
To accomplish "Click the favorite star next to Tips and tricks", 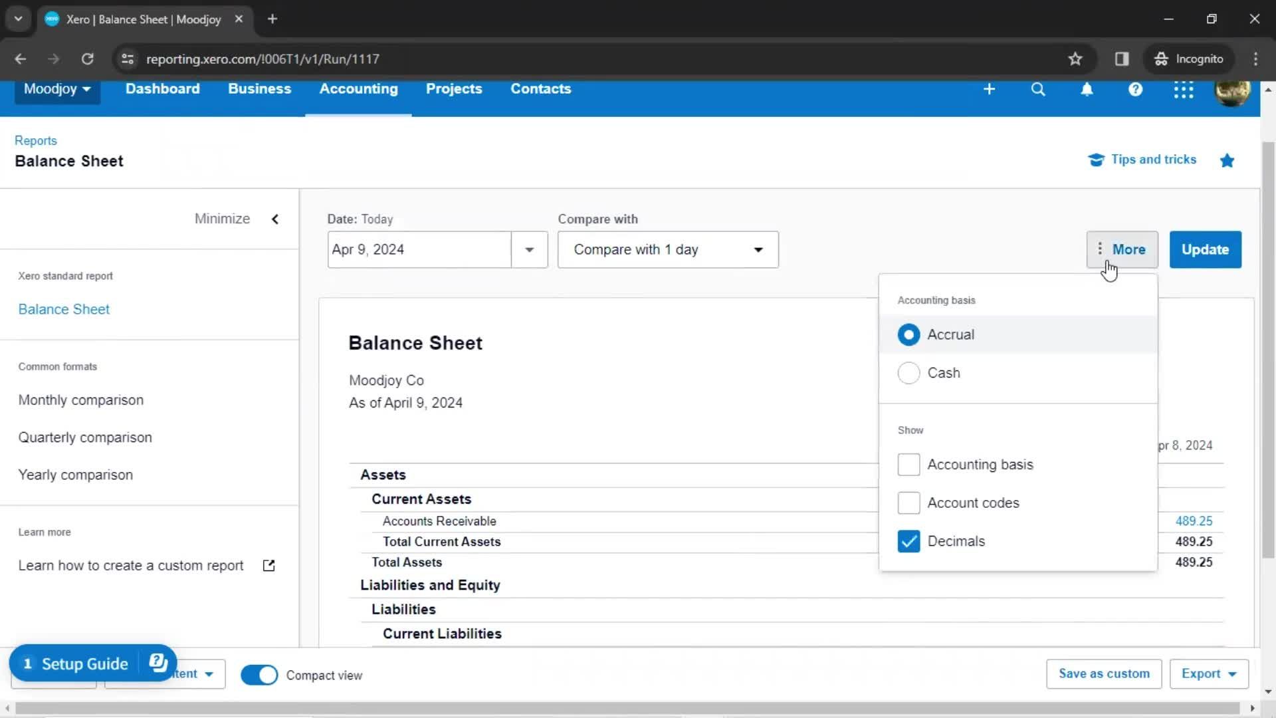I will click(x=1227, y=160).
